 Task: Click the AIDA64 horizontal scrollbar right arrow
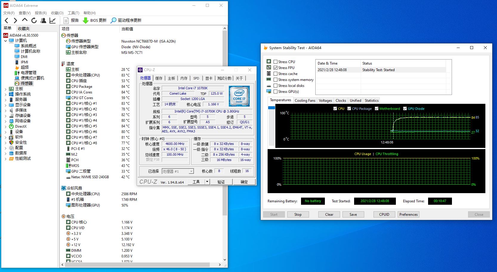[220, 265]
